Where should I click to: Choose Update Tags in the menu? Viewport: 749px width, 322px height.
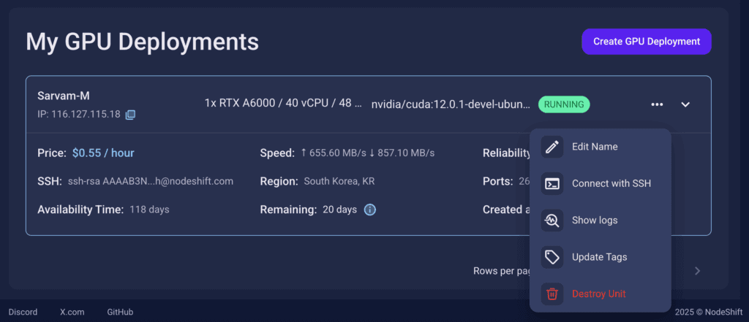click(600, 257)
